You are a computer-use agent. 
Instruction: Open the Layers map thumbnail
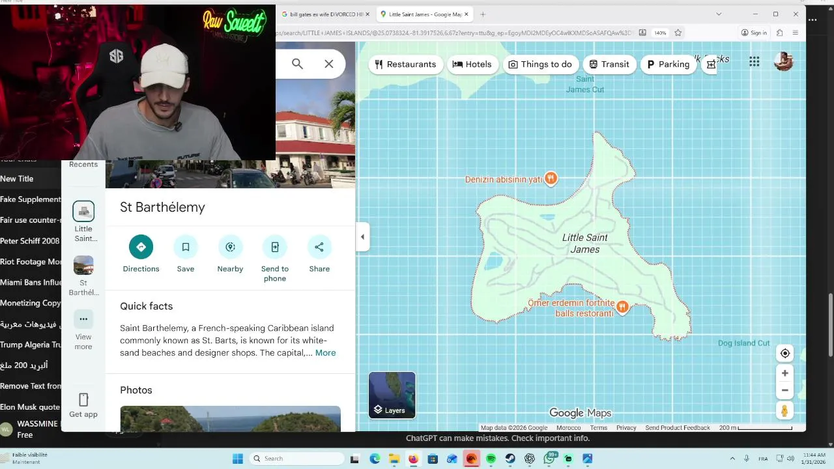392,395
